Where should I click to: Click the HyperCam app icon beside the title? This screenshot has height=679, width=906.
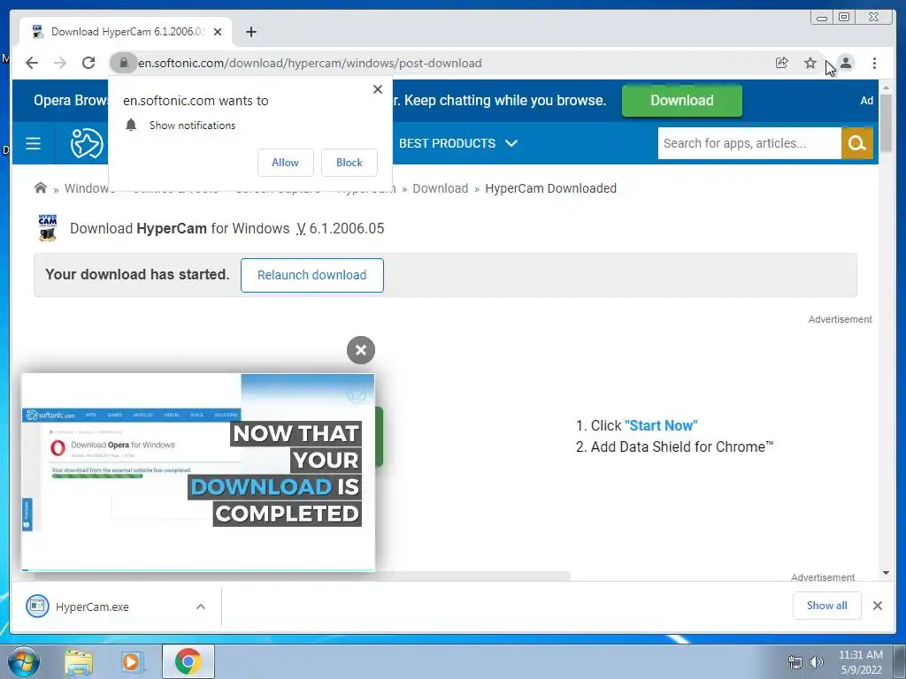(x=48, y=227)
